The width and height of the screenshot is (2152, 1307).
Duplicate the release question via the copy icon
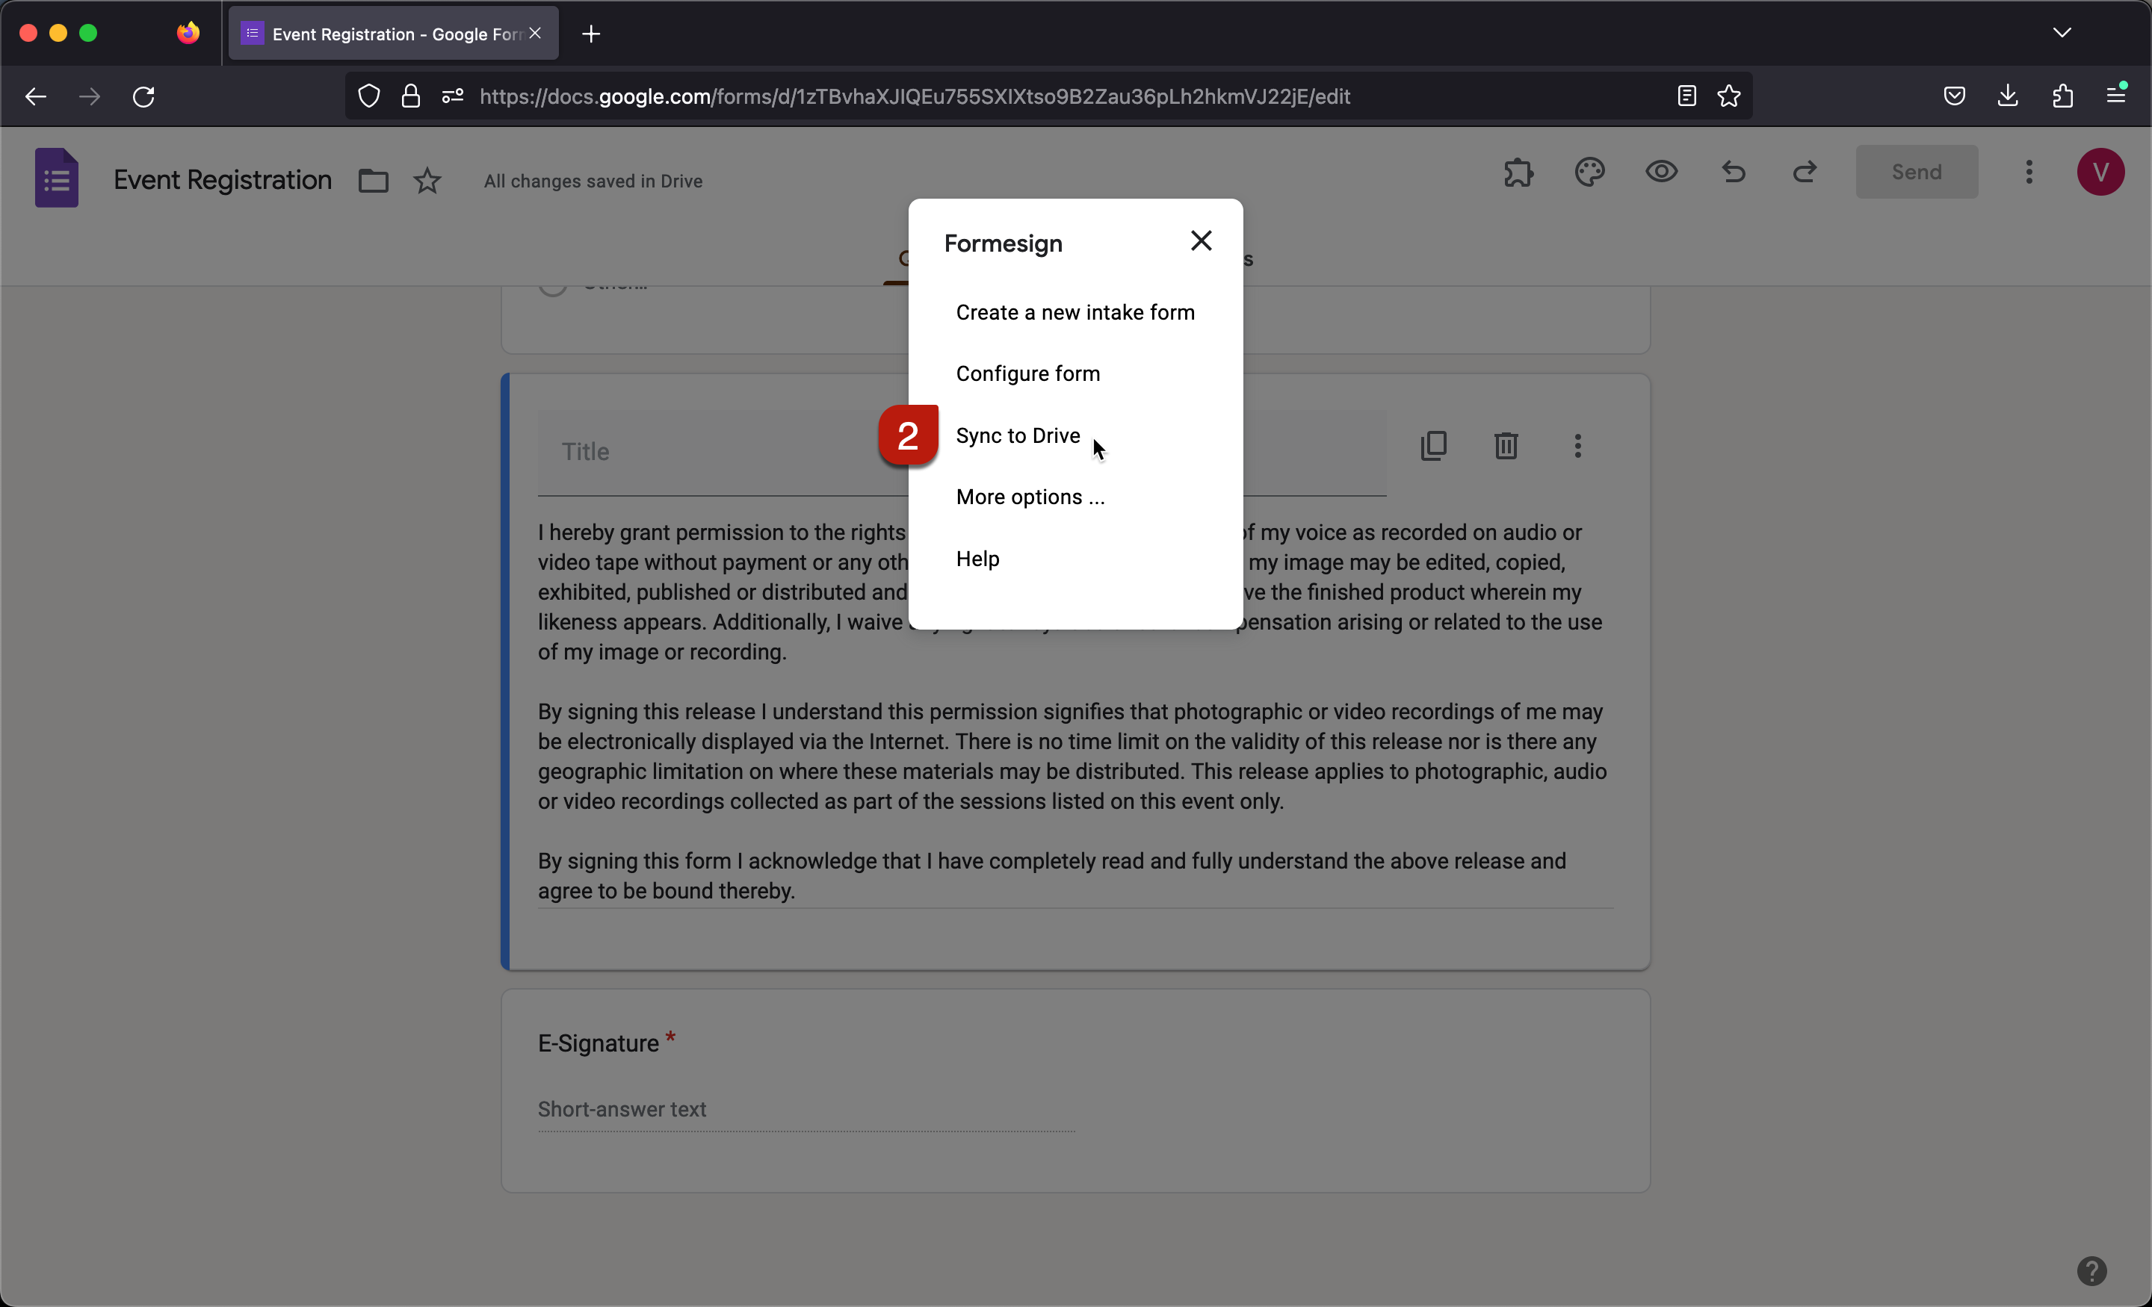1434,445
